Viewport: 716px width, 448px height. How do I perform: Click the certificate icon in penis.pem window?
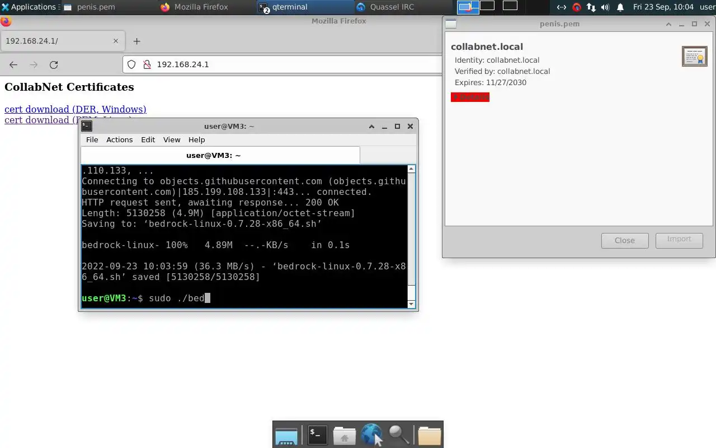tap(695, 56)
